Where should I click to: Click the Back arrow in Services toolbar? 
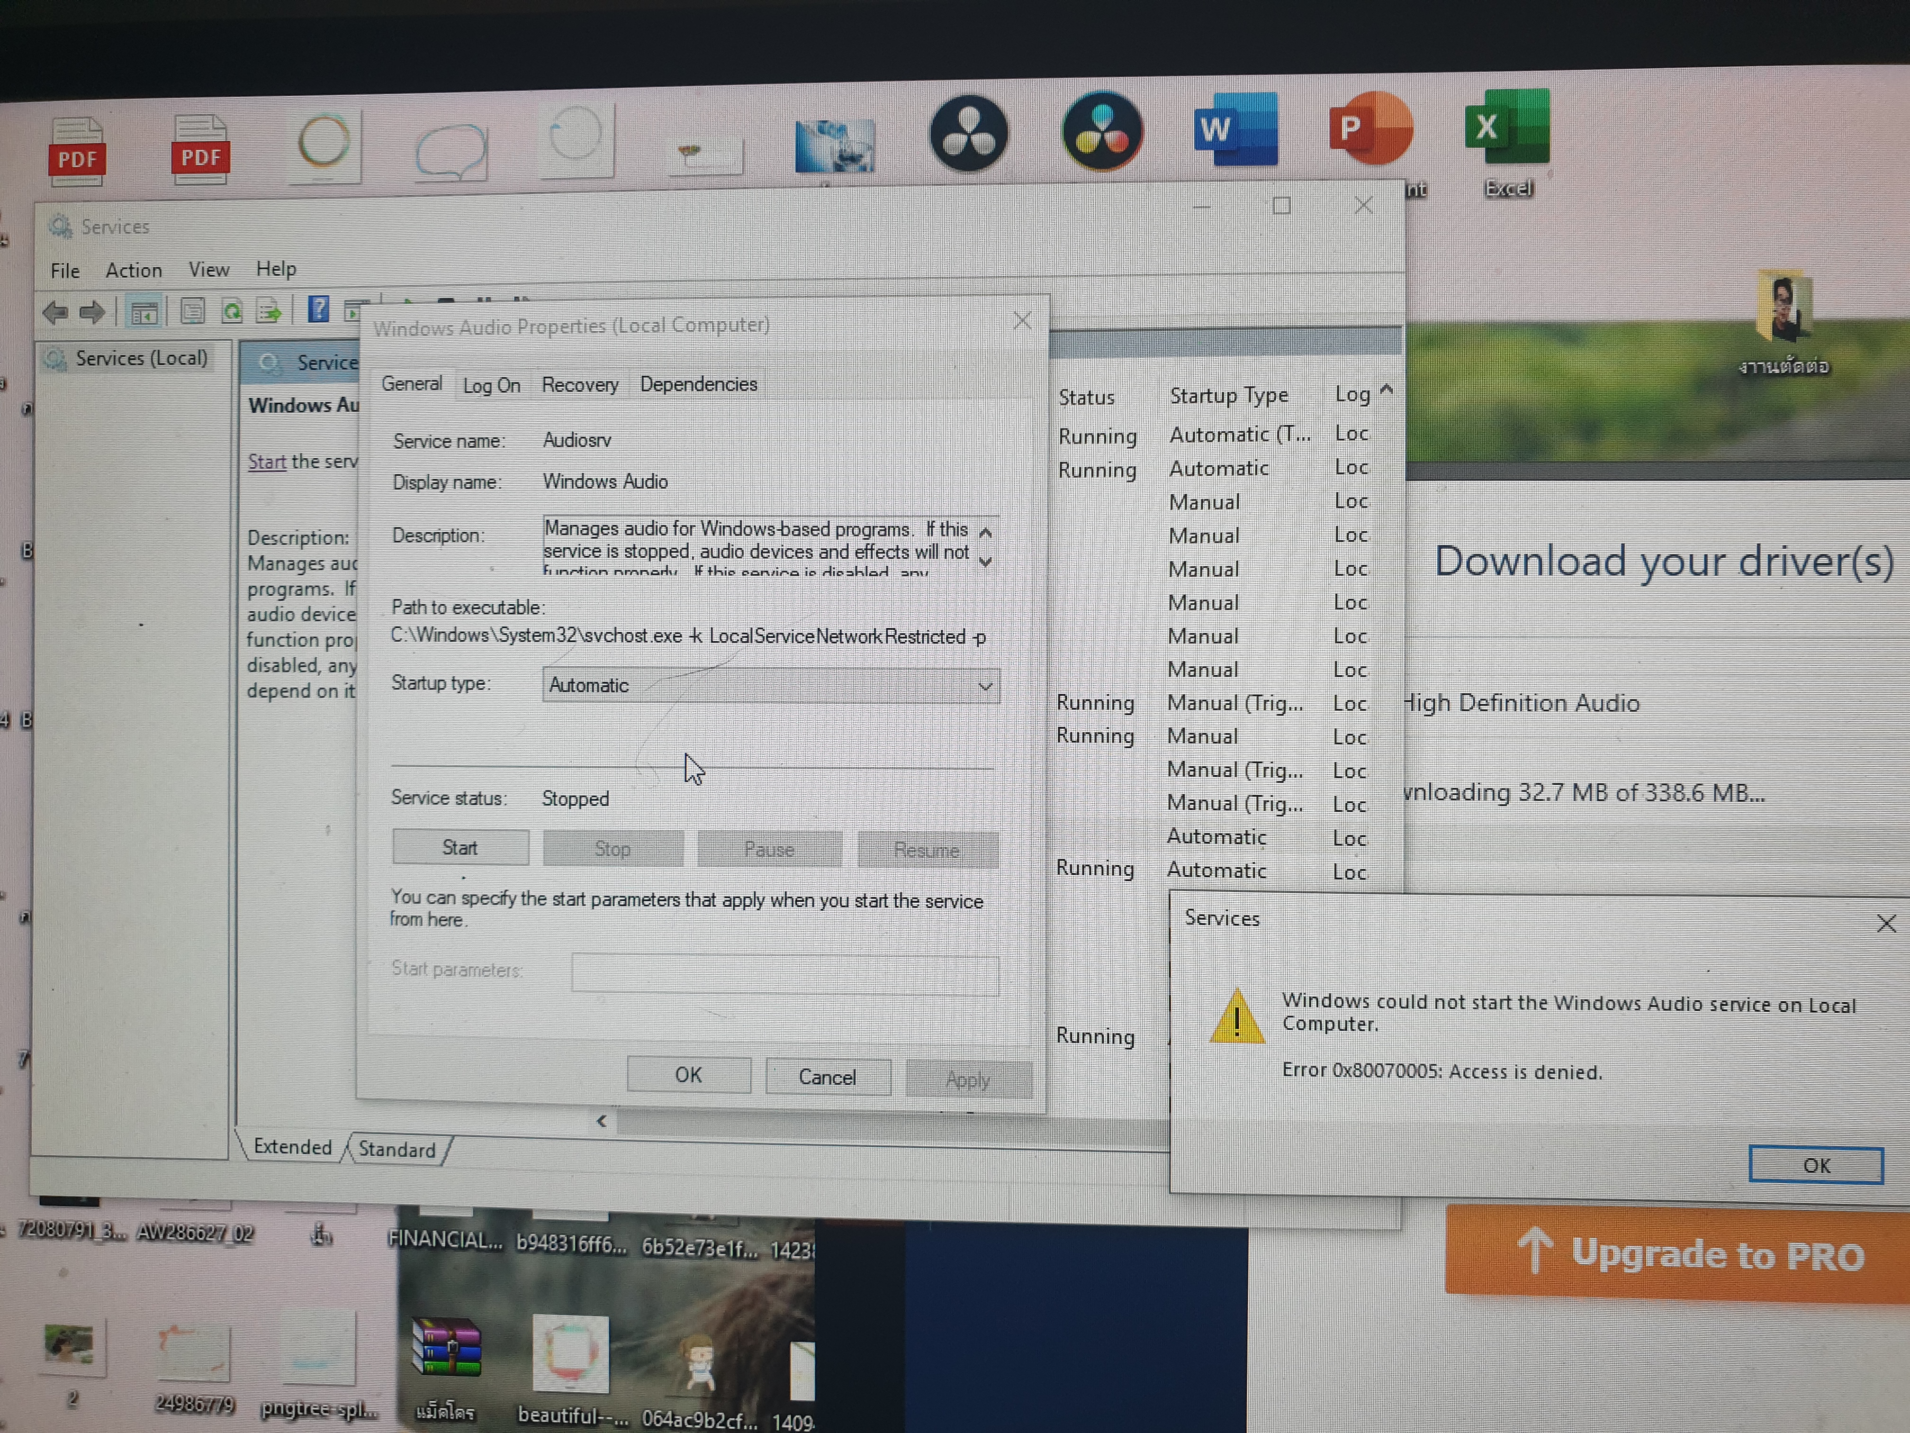point(55,312)
